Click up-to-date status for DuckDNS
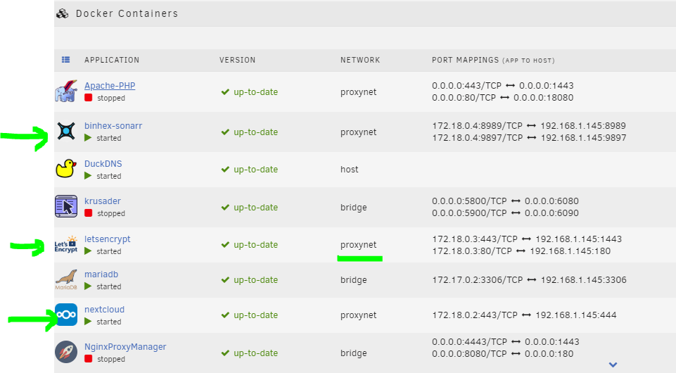 click(250, 170)
